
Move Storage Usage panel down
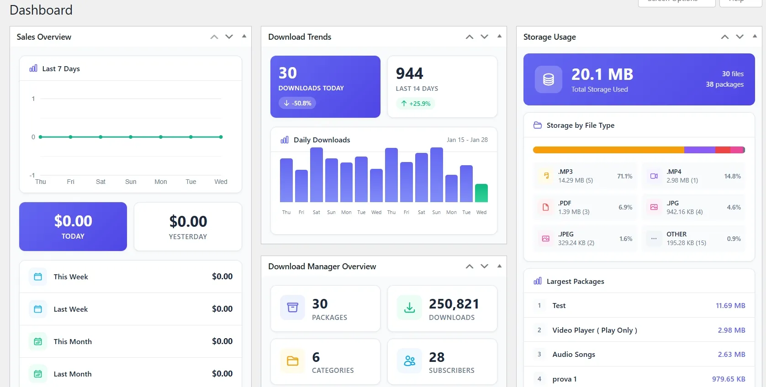point(740,37)
